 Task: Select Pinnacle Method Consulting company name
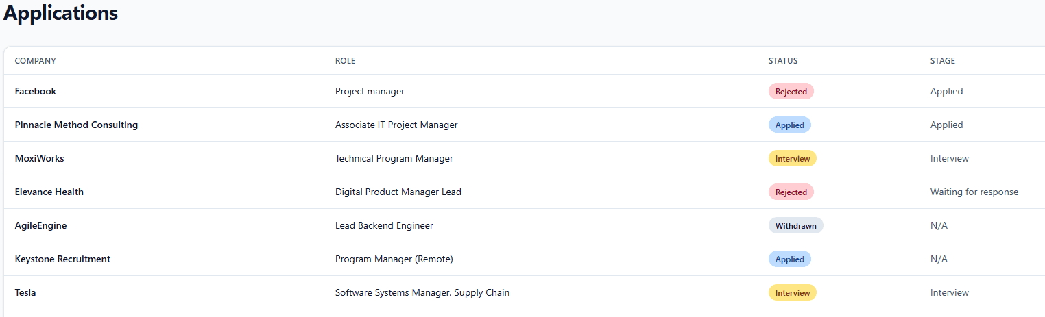click(76, 125)
